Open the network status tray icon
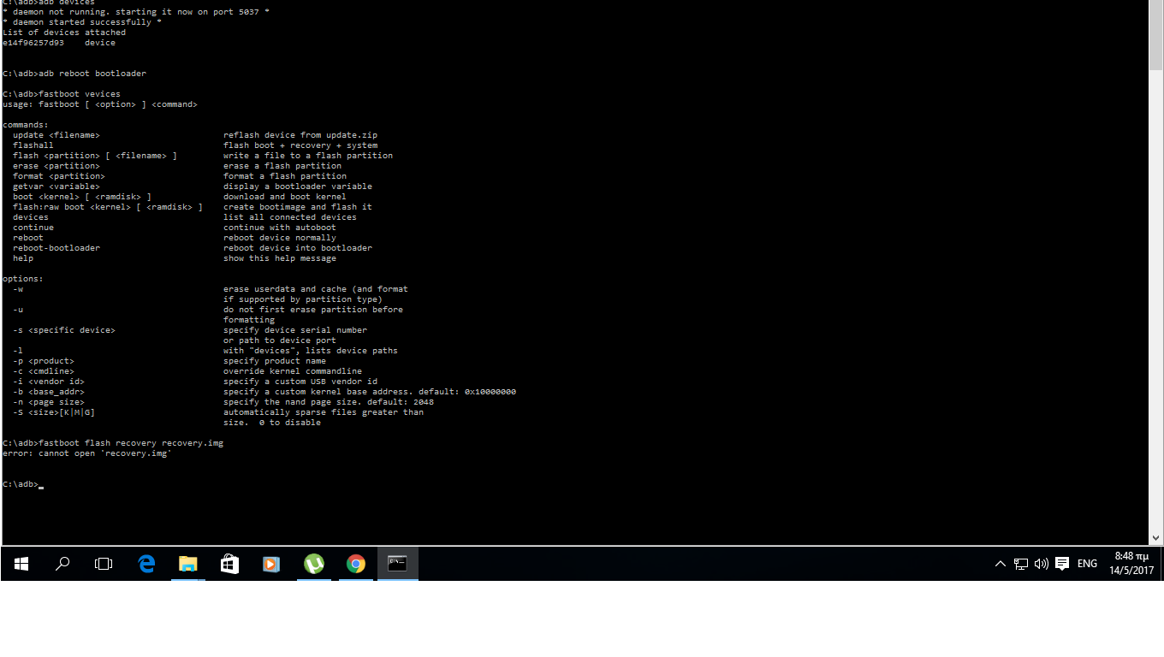This screenshot has width=1164, height=657. click(x=1021, y=564)
